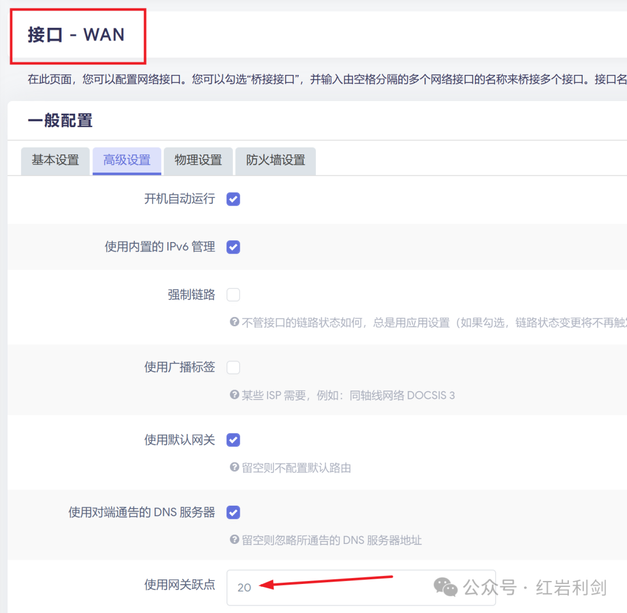Enable the 使用广播标签 checkbox

(x=233, y=367)
